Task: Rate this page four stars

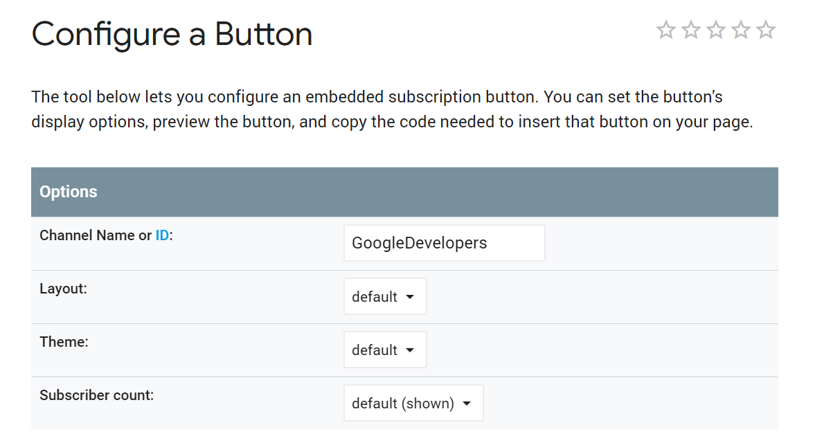Action: coord(741,30)
